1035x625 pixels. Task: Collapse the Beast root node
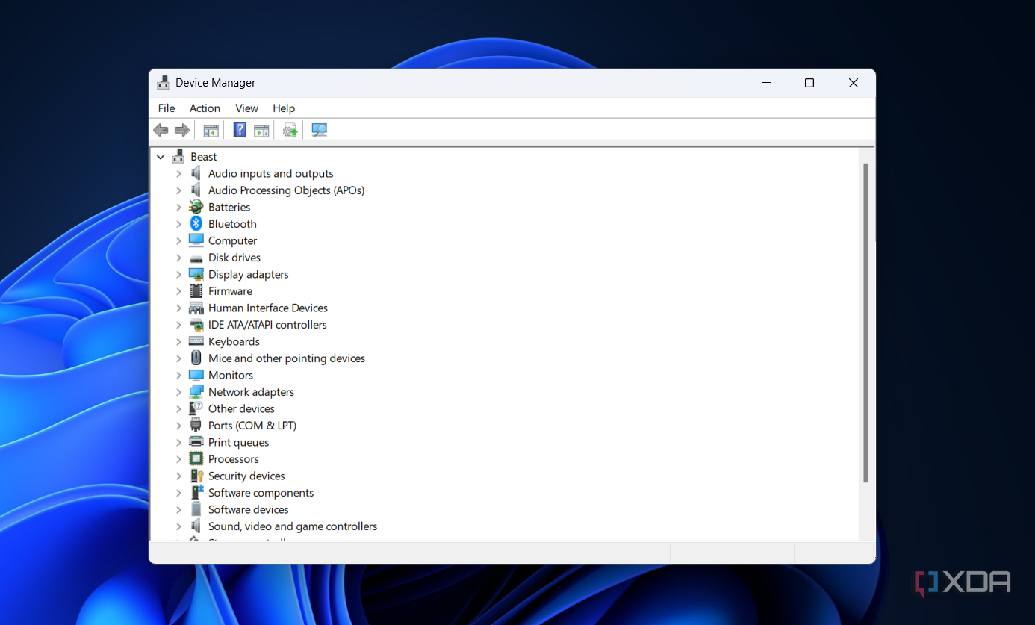[x=161, y=157]
